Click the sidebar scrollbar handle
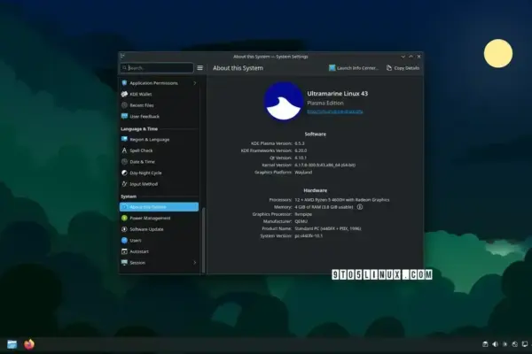 coord(204,240)
